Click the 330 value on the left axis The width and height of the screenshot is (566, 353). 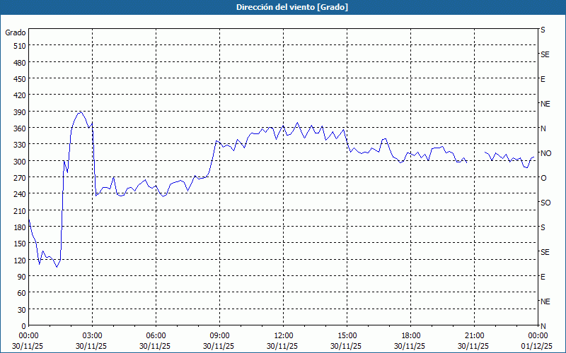click(21, 145)
